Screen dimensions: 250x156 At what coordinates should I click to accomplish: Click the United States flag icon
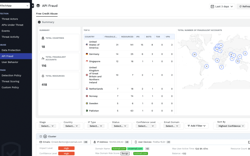coord(87,45)
